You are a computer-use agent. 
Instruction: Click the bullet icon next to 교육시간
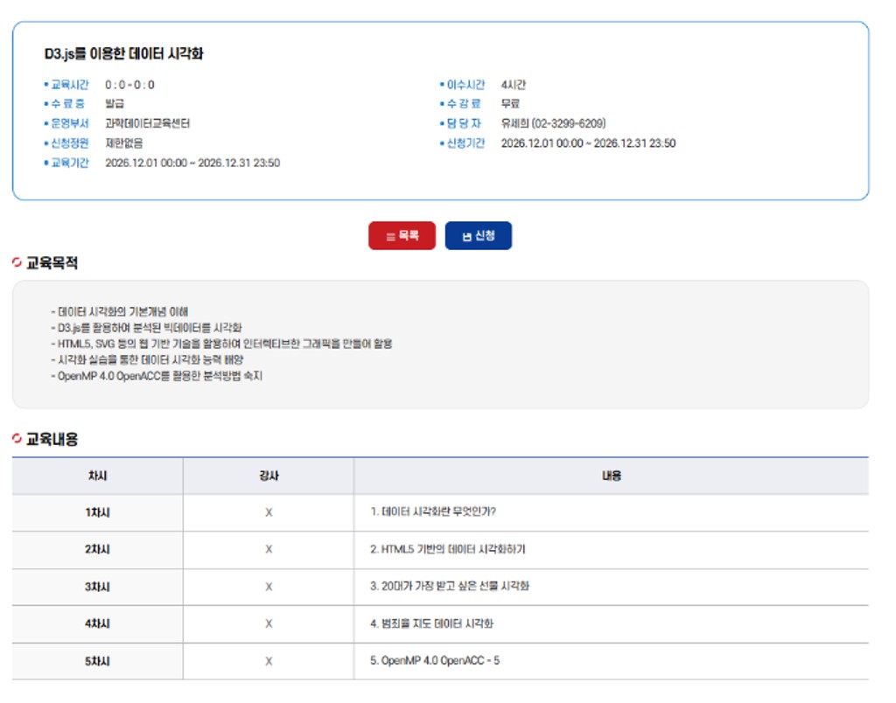click(x=46, y=86)
